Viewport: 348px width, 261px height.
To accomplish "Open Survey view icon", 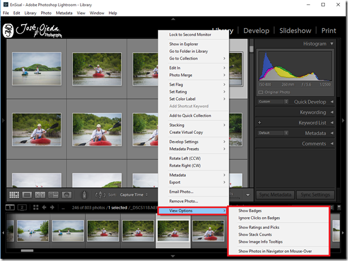I will click(x=53, y=195).
